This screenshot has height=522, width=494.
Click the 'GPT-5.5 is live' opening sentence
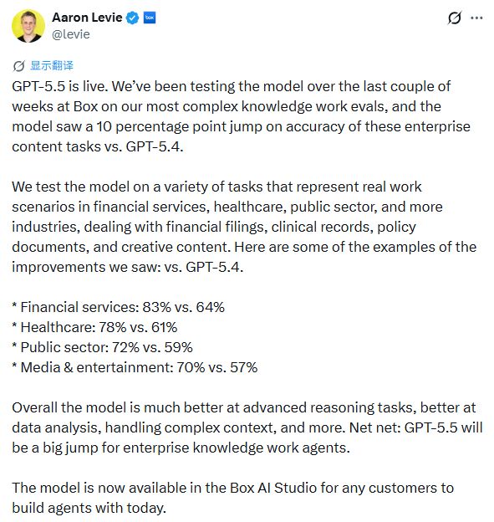(x=60, y=86)
